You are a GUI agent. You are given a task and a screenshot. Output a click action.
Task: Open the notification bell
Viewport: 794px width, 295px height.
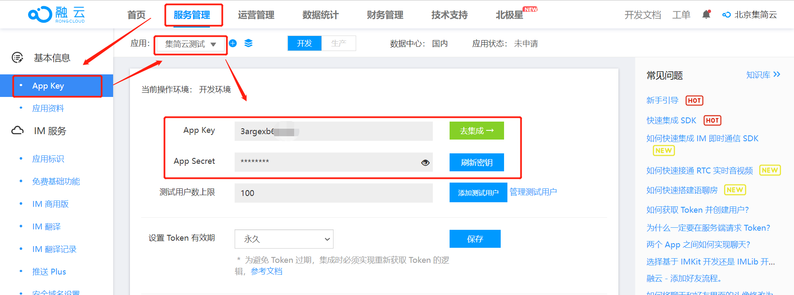(706, 15)
